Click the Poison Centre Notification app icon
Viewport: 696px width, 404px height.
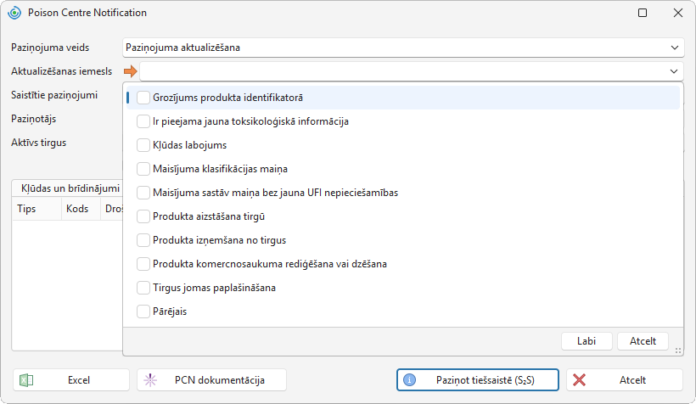click(x=14, y=13)
